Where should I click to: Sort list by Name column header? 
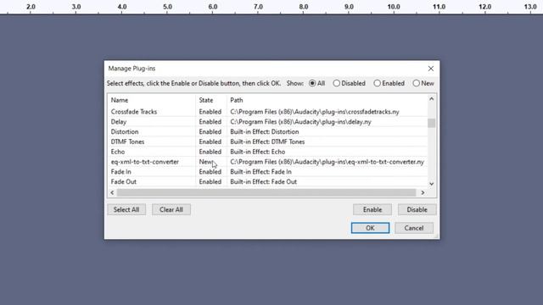point(120,100)
